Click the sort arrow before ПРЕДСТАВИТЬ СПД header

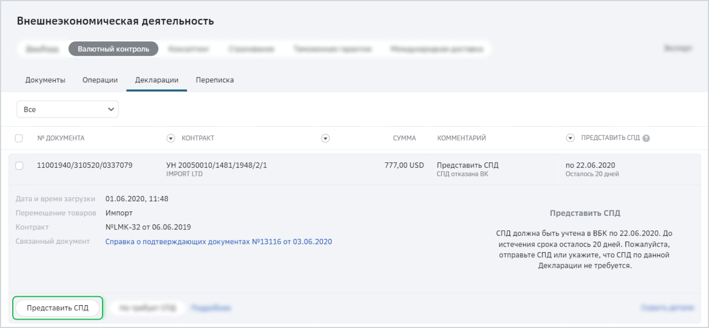tap(570, 138)
